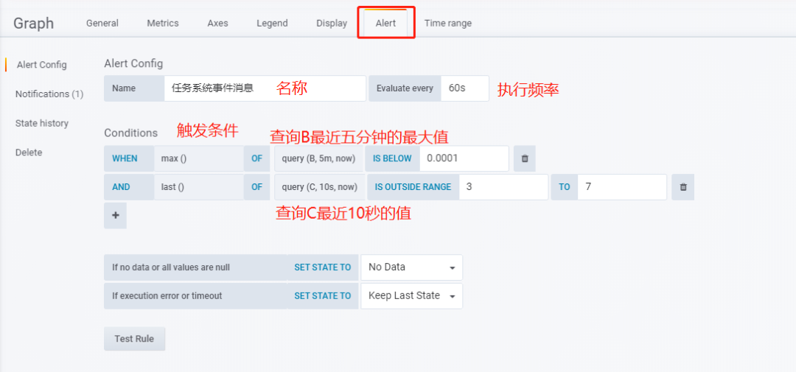796x372 pixels.
Task: Click the Conditions heading
Action: tap(131, 133)
